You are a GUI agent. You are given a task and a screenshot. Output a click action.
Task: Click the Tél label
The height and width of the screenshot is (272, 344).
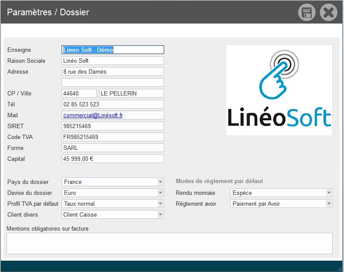[x=11, y=104]
